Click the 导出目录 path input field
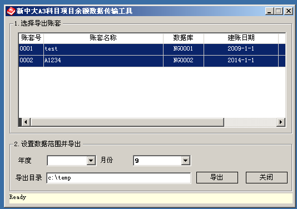 (x=118, y=178)
